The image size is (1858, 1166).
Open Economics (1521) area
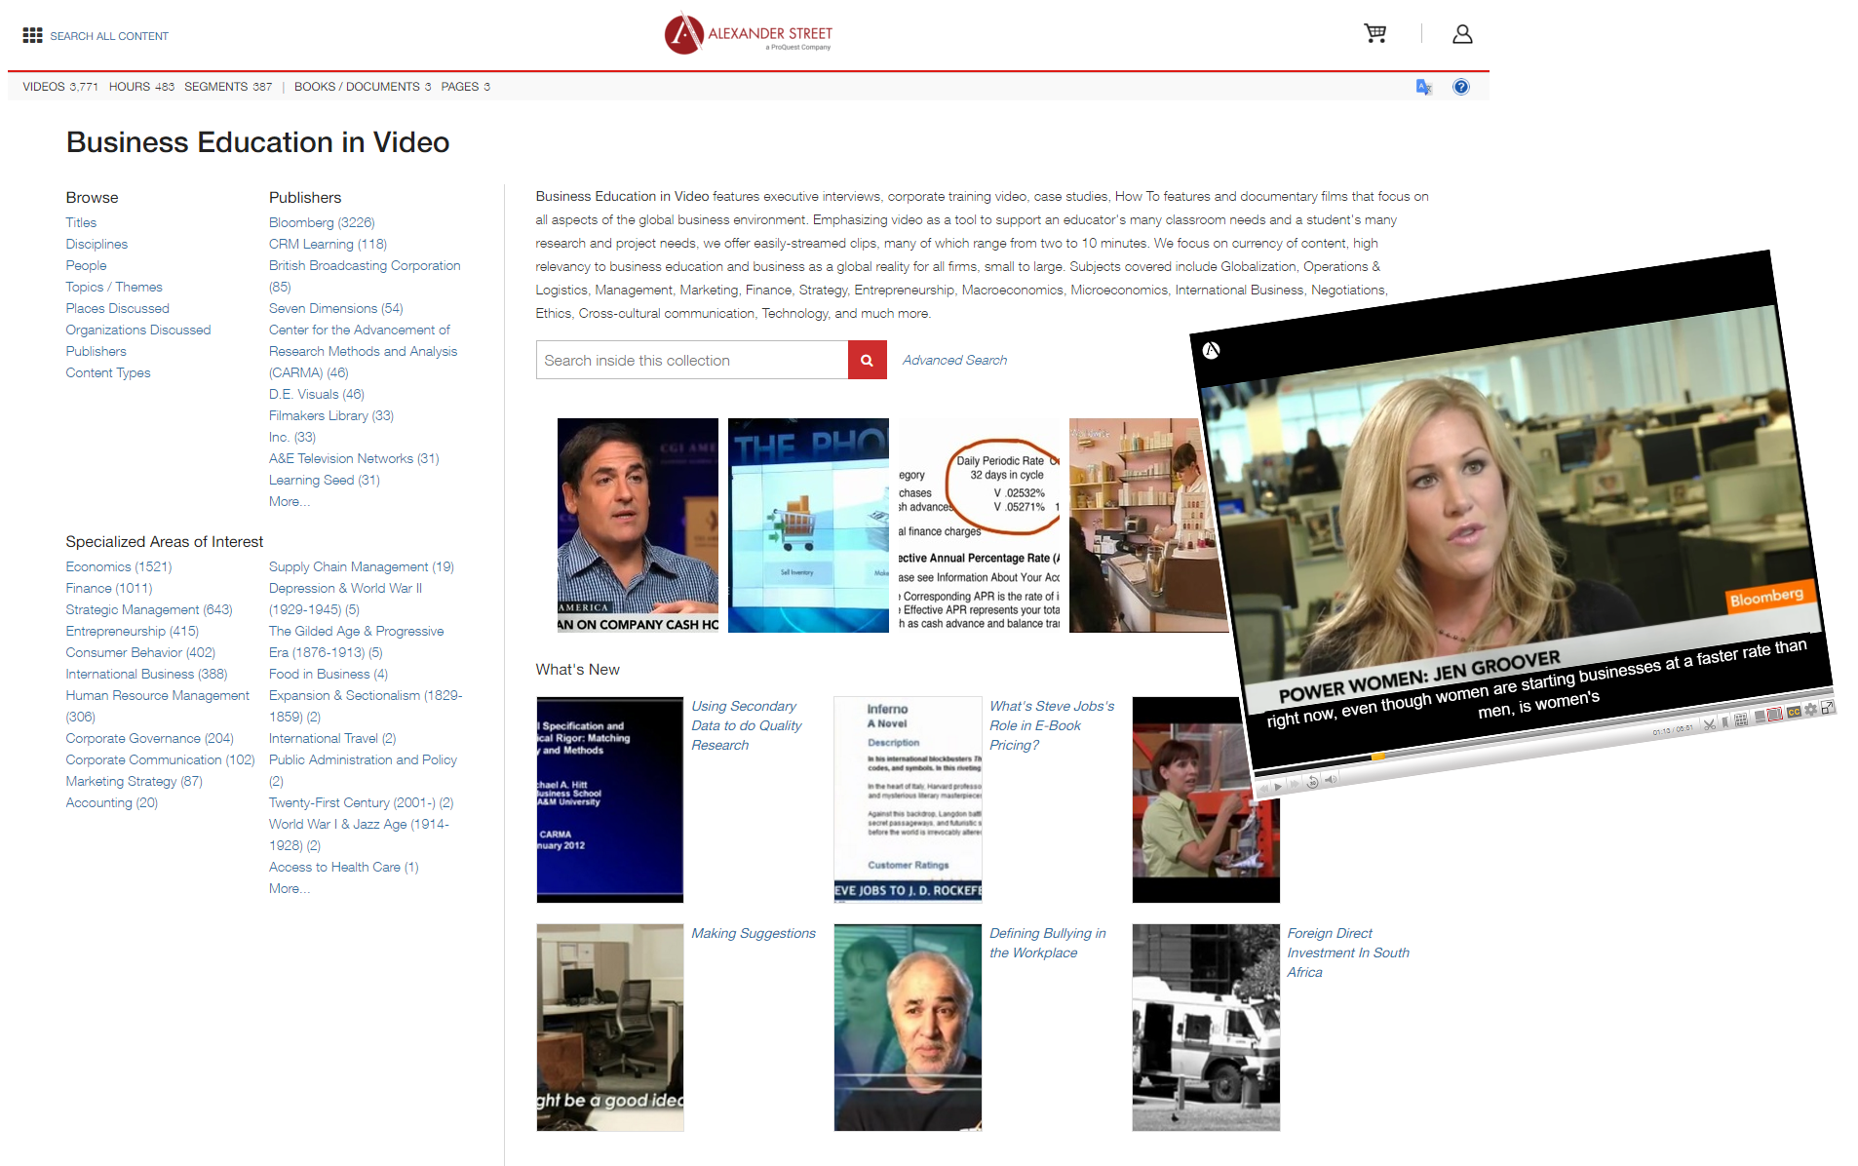coord(119,566)
